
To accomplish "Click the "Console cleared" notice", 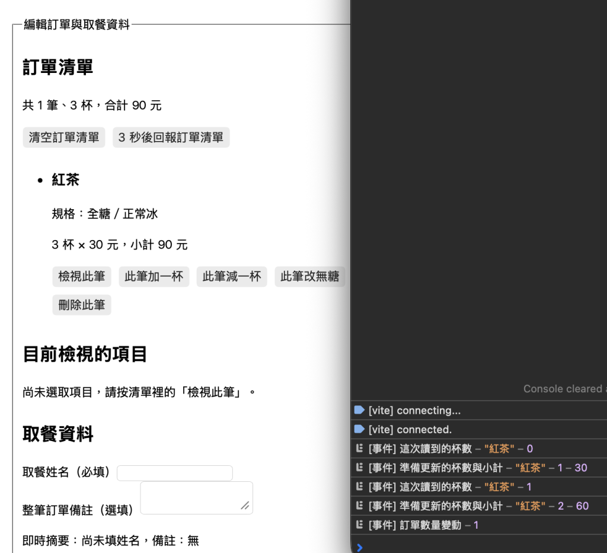I will [x=565, y=389].
